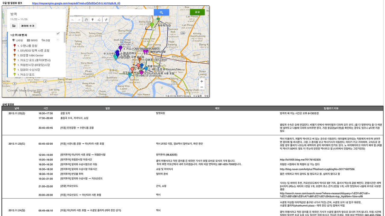Click the green 짜뚜짝 시장 map pin
Screen dimensions: 385x216
pos(152,24)
